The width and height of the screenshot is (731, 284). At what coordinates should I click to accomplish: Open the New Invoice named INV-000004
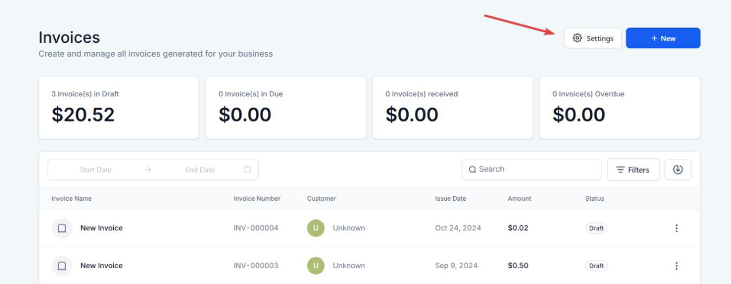pos(101,228)
